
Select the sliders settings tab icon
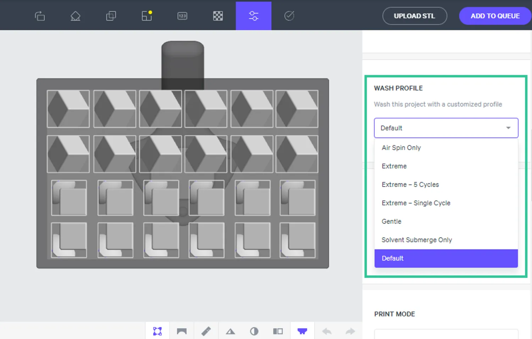(254, 16)
